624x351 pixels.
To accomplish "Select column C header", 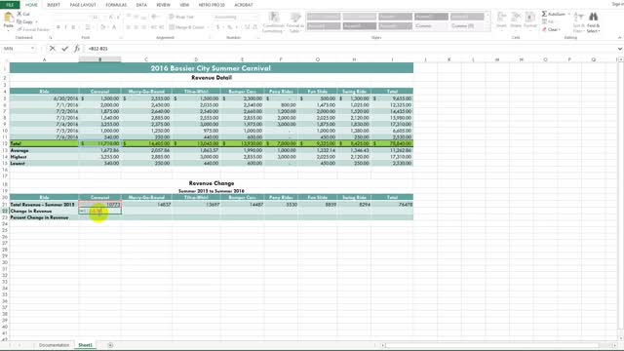I will 146,59.
